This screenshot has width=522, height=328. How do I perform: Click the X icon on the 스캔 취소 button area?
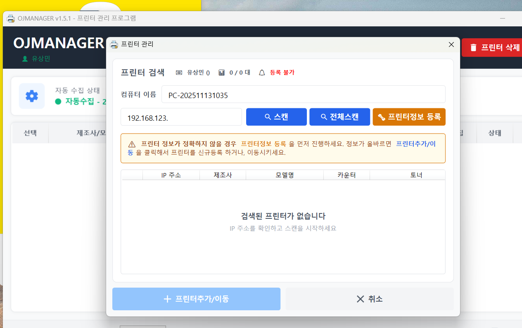(360, 299)
